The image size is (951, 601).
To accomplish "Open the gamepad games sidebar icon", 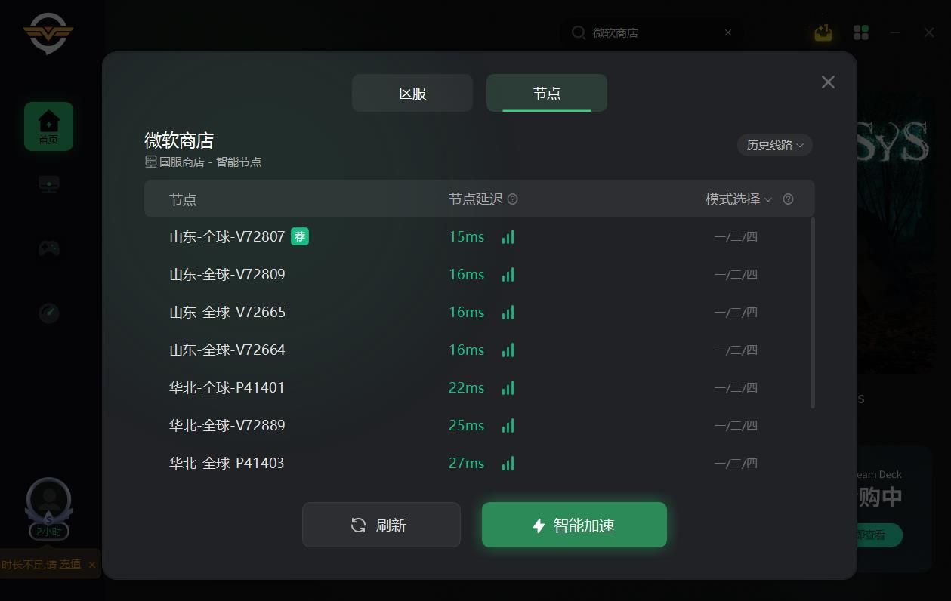I will [x=49, y=248].
